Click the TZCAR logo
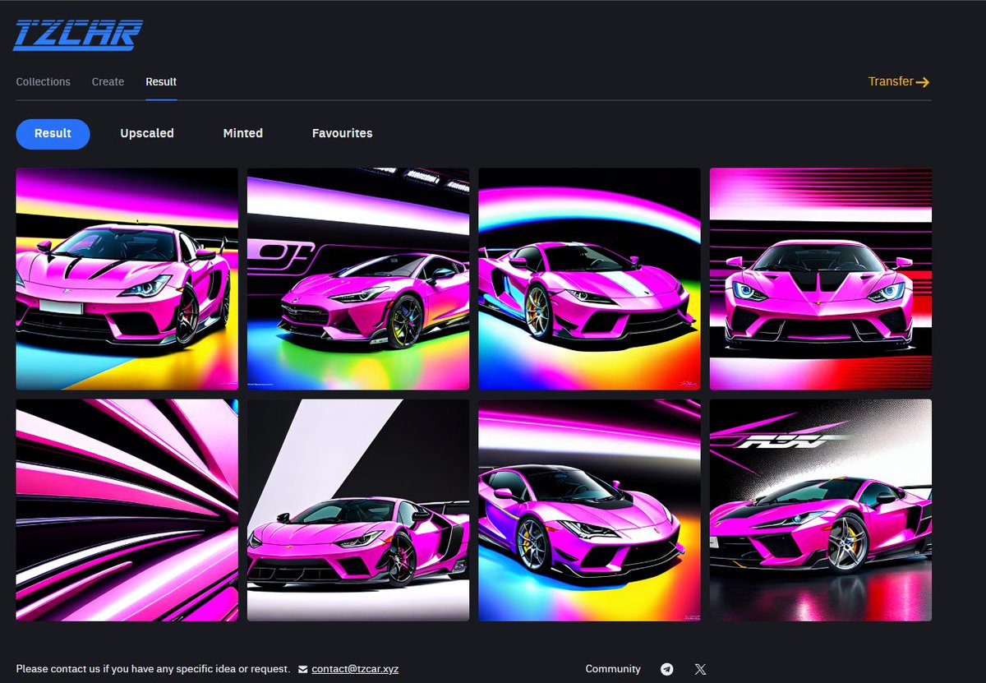The height and width of the screenshot is (683, 986). [76, 33]
